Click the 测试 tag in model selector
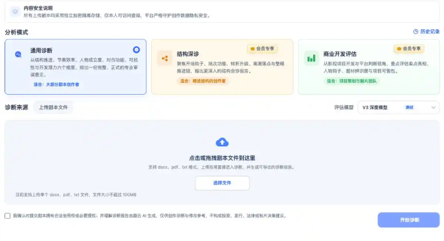444x241 pixels. 409,108
